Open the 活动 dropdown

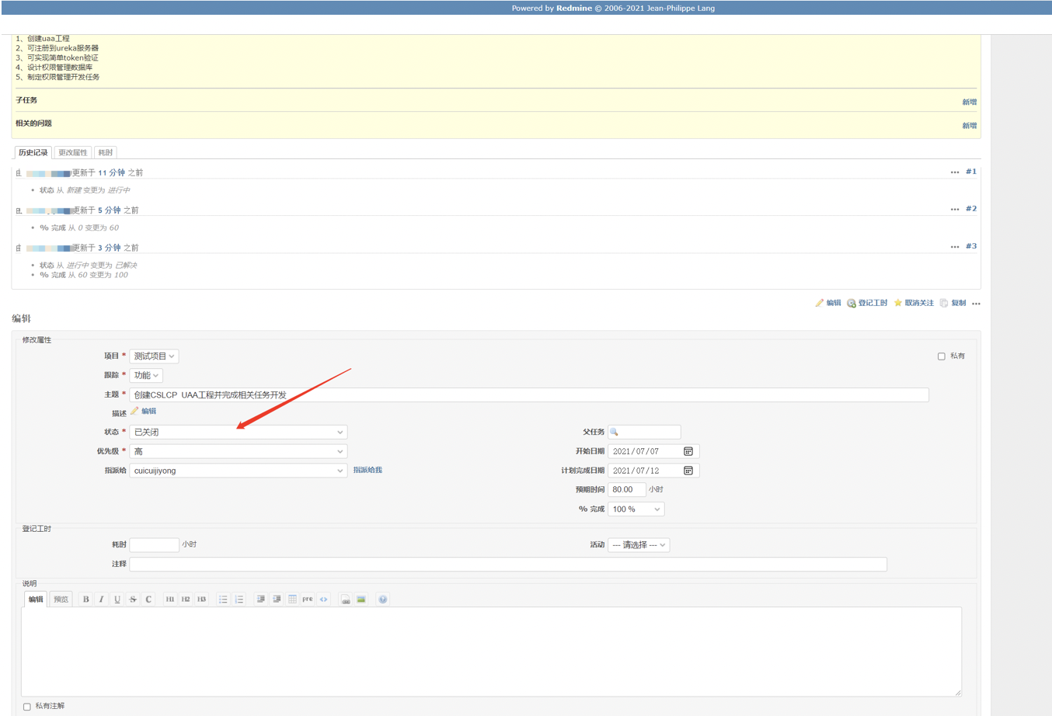pyautogui.click(x=639, y=545)
